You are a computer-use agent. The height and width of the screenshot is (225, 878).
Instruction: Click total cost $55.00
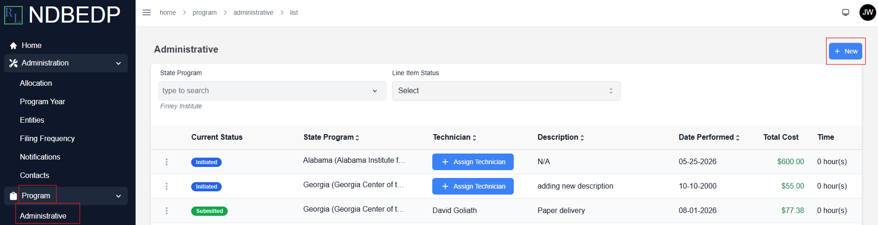(x=793, y=186)
